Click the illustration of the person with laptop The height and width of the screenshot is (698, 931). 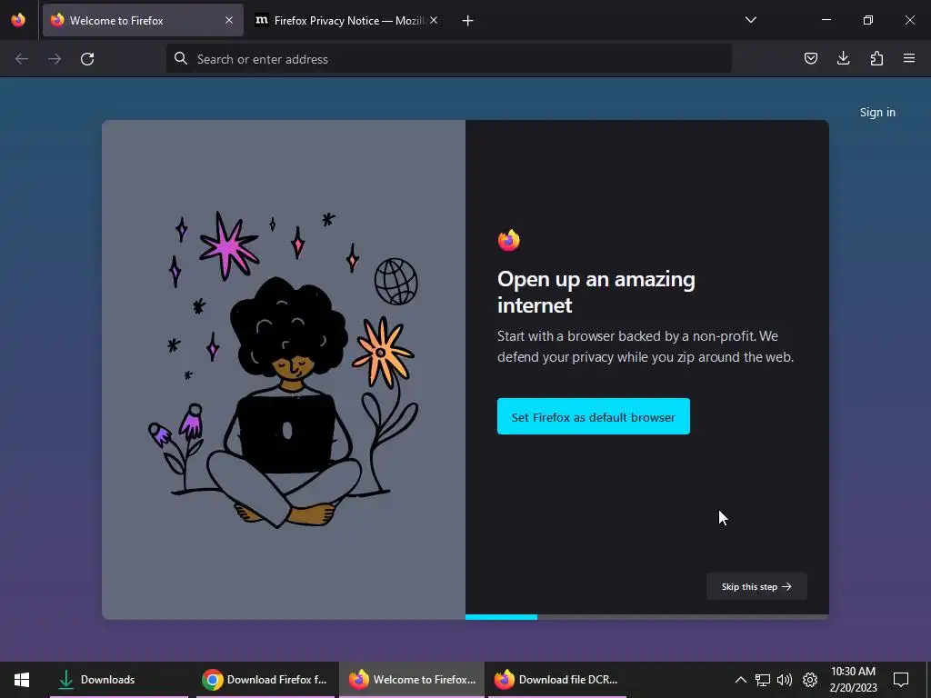point(284,369)
